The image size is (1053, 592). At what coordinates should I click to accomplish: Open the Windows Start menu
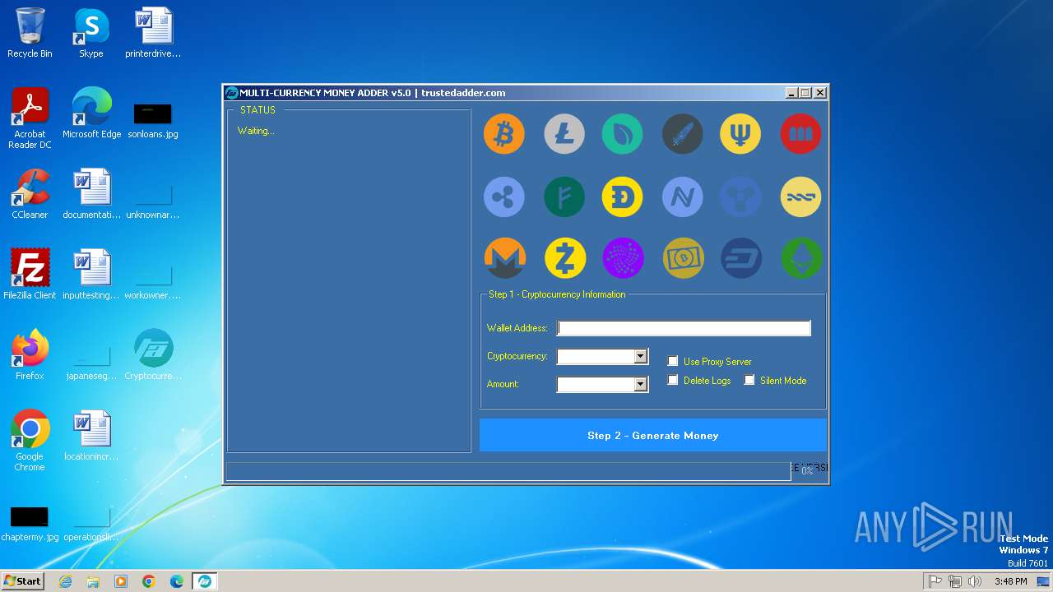[x=23, y=580]
